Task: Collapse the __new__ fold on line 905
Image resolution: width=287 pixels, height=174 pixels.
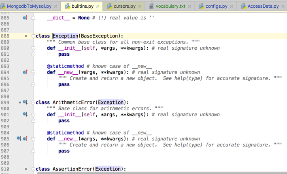Action: pos(33,139)
